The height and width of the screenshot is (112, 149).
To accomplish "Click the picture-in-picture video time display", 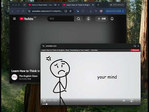I will point(52,101).
